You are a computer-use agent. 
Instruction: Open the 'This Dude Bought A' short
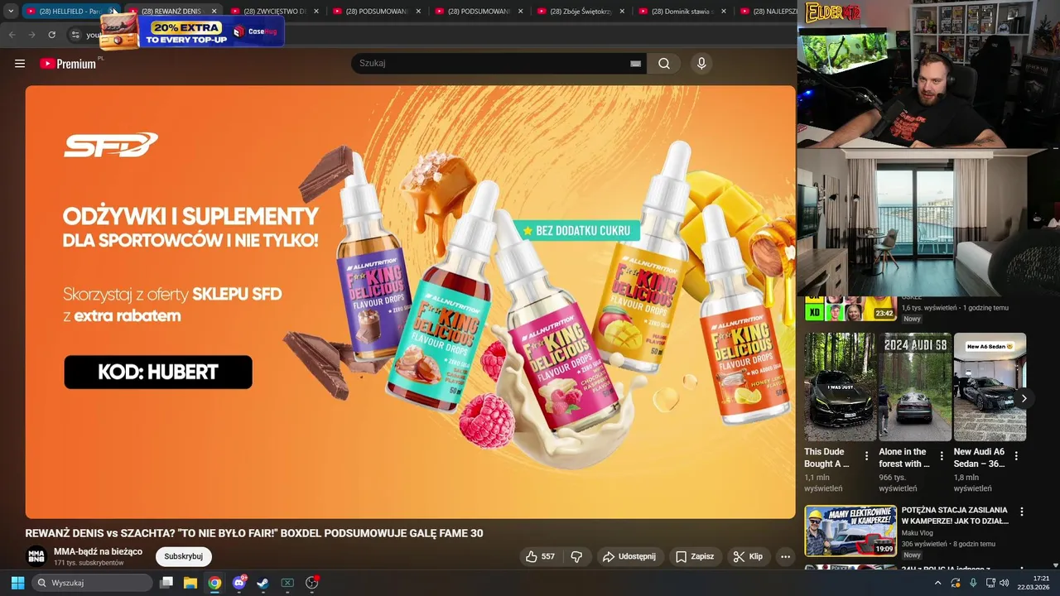pos(840,387)
